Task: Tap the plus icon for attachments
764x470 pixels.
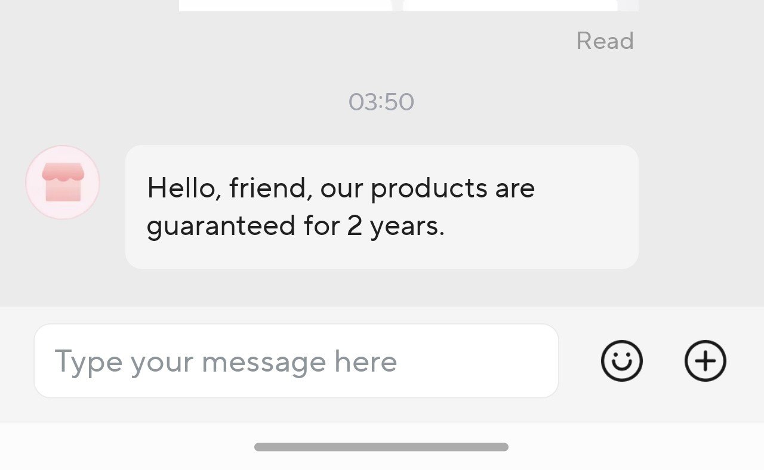Action: click(705, 361)
